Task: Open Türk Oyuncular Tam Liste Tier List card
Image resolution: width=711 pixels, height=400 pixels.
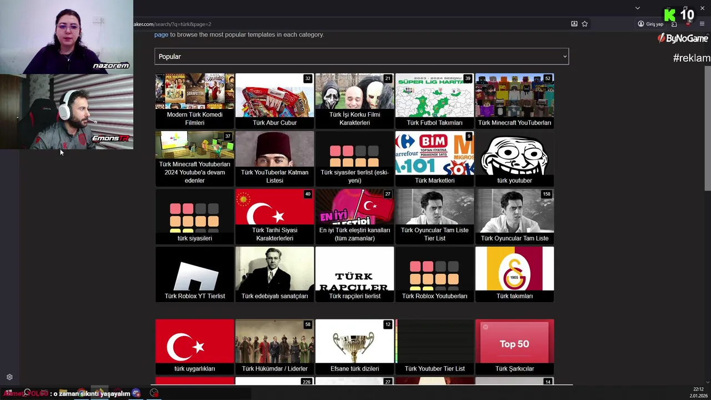Action: click(434, 217)
